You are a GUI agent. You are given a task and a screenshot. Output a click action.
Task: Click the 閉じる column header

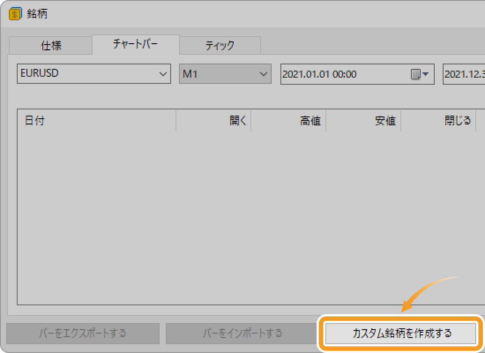point(438,120)
